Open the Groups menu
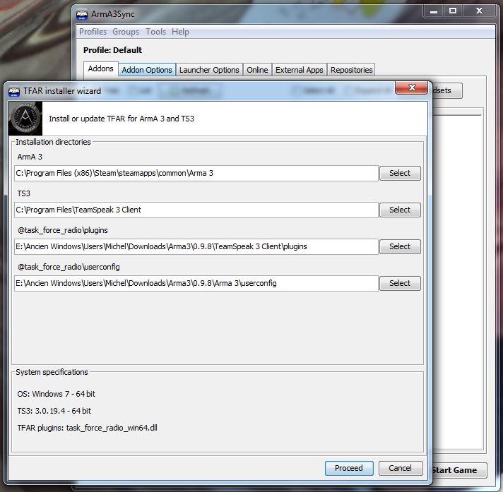The width and height of the screenshot is (503, 492). pos(126,32)
